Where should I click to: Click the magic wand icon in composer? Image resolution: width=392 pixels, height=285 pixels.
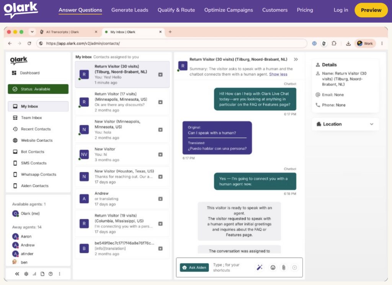[x=260, y=267]
